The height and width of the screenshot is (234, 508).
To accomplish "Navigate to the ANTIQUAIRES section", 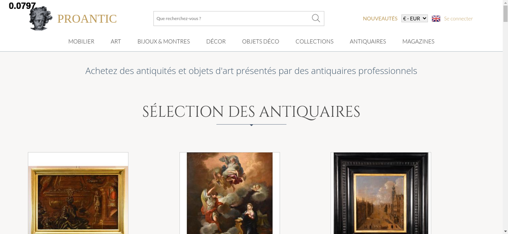I will tap(368, 41).
